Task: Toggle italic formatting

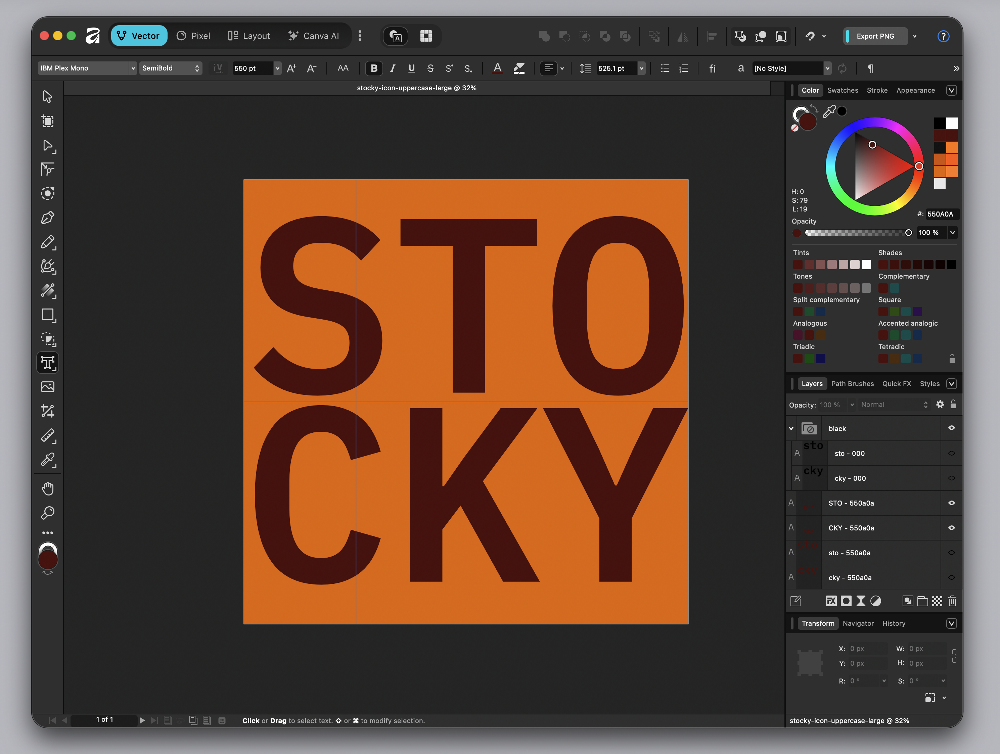Action: [x=393, y=68]
